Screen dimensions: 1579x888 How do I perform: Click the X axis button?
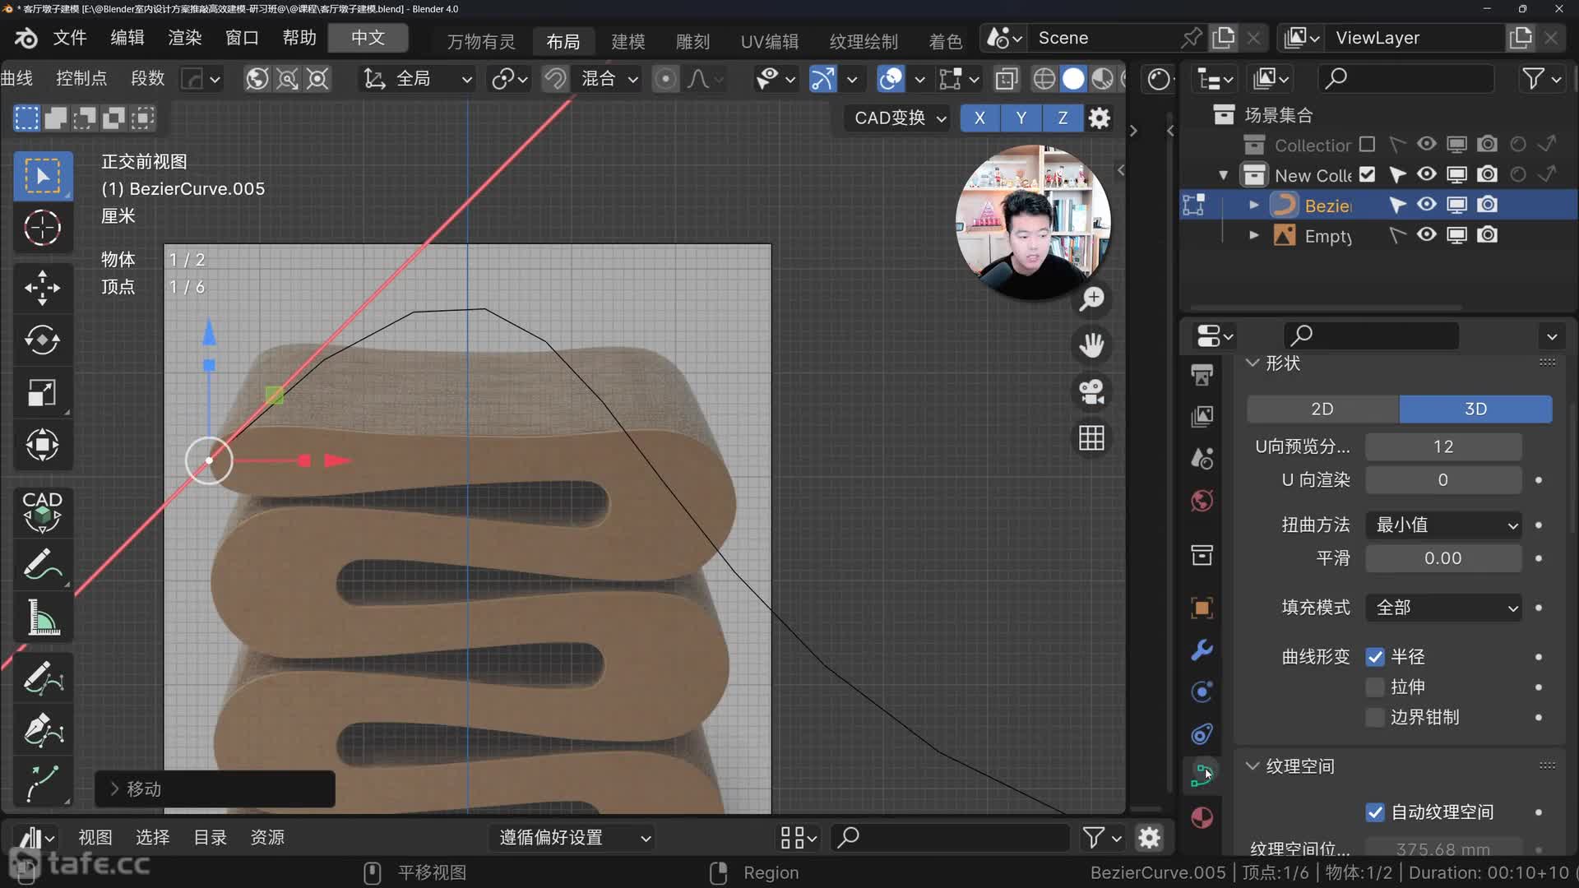coord(979,118)
